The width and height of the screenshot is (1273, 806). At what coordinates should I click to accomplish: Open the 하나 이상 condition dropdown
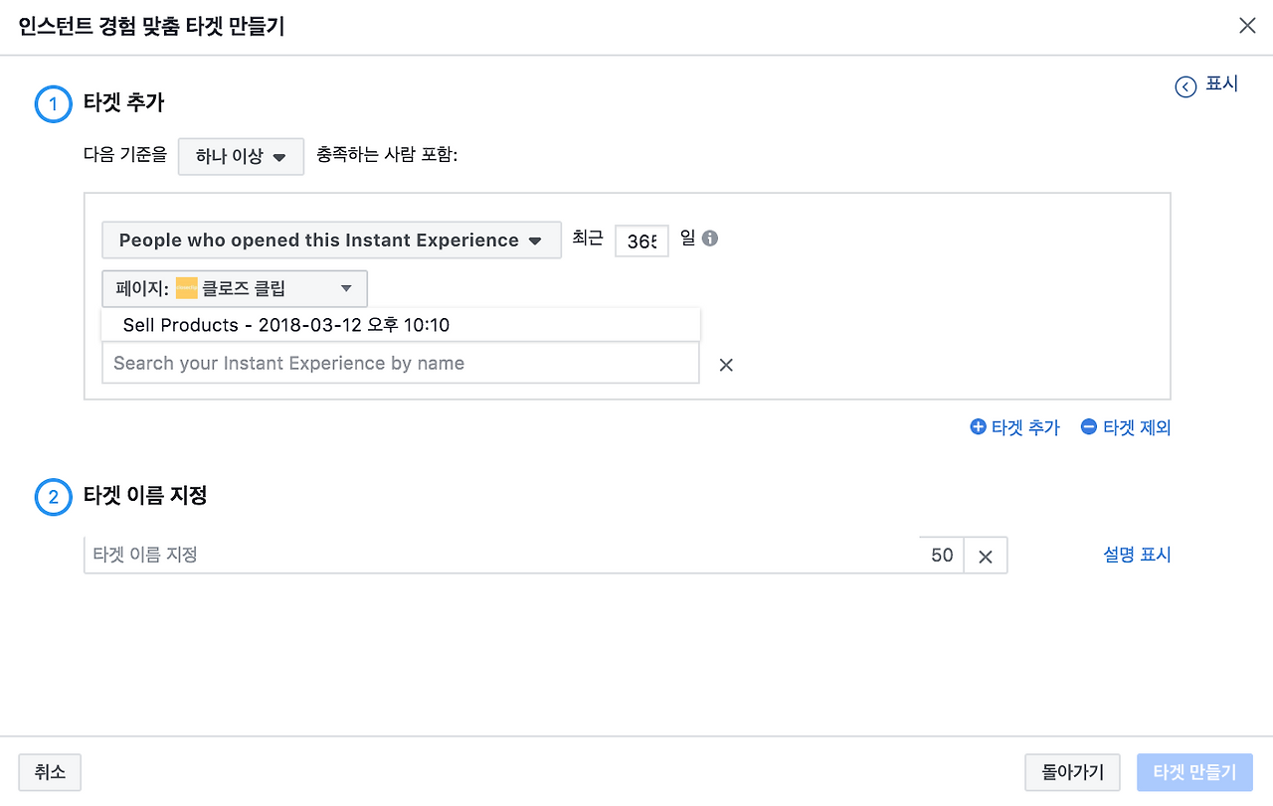241,156
